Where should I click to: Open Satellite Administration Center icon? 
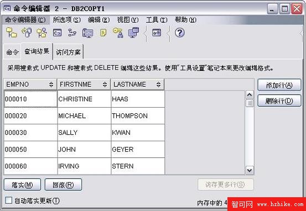coord(42,33)
